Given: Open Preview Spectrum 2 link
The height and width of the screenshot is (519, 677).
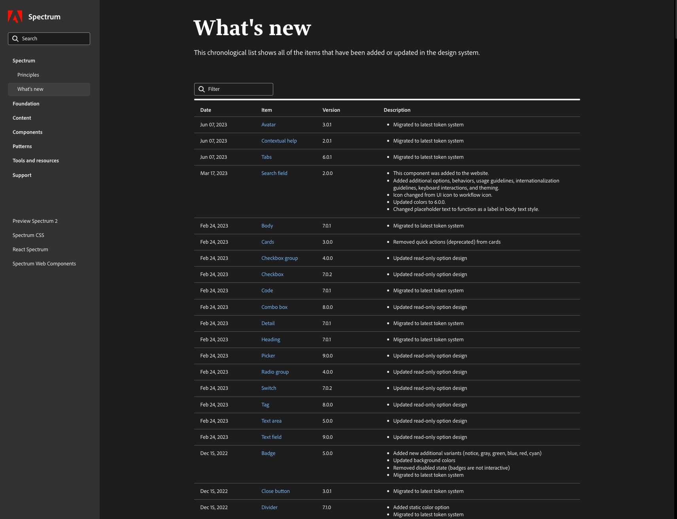Looking at the screenshot, I should (35, 221).
